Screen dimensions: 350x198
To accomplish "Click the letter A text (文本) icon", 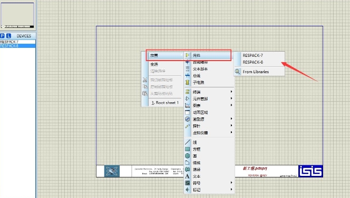I will 187,176.
